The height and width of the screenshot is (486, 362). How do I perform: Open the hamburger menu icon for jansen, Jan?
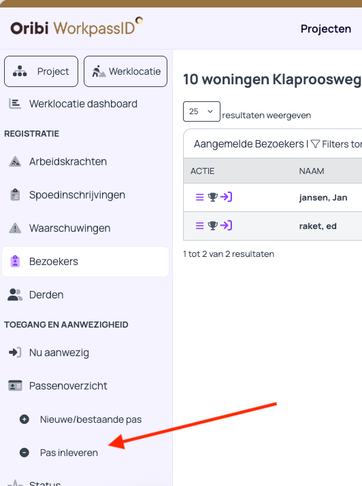tap(200, 197)
